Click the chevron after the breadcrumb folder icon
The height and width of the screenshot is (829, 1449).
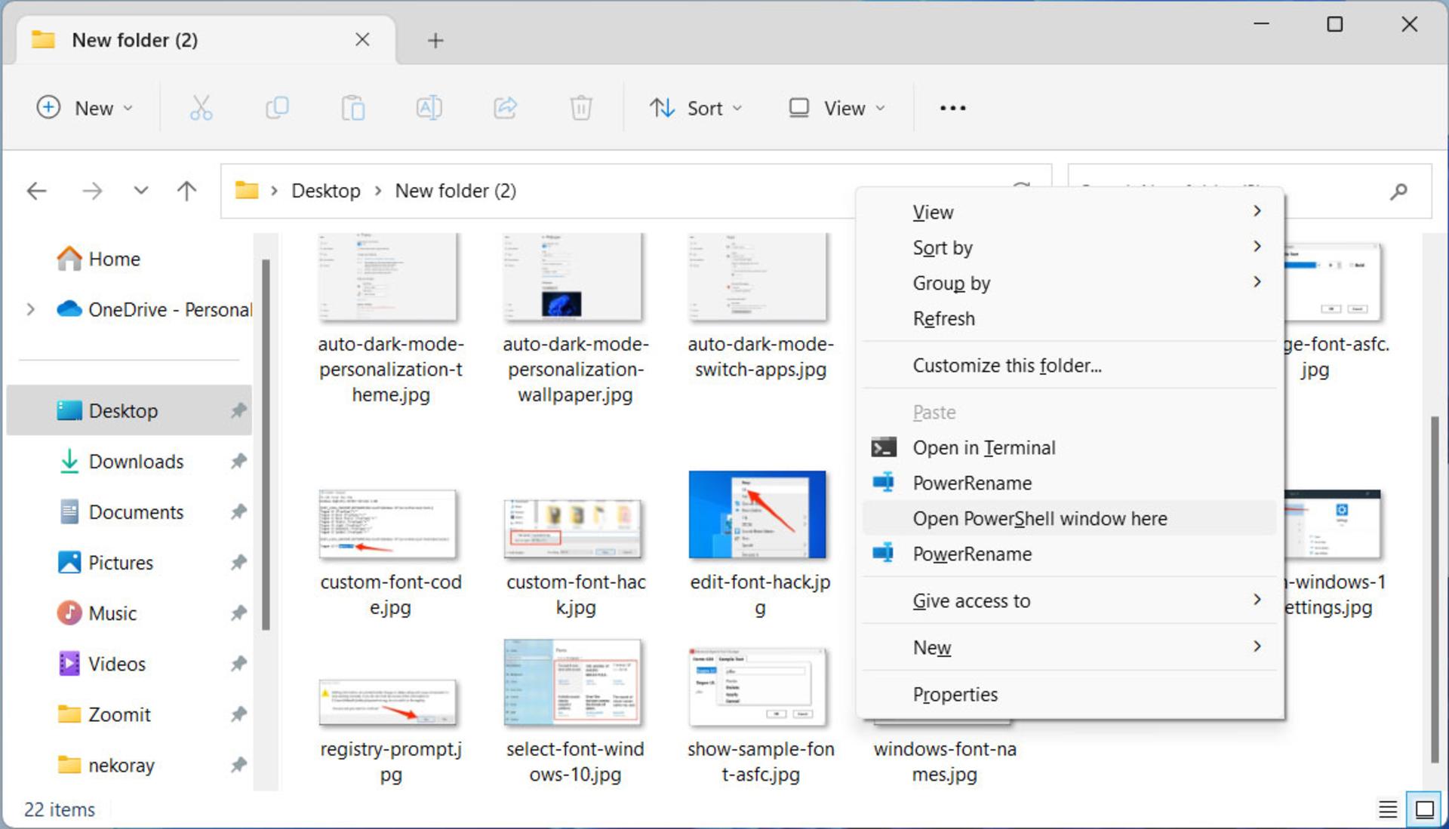tap(274, 191)
